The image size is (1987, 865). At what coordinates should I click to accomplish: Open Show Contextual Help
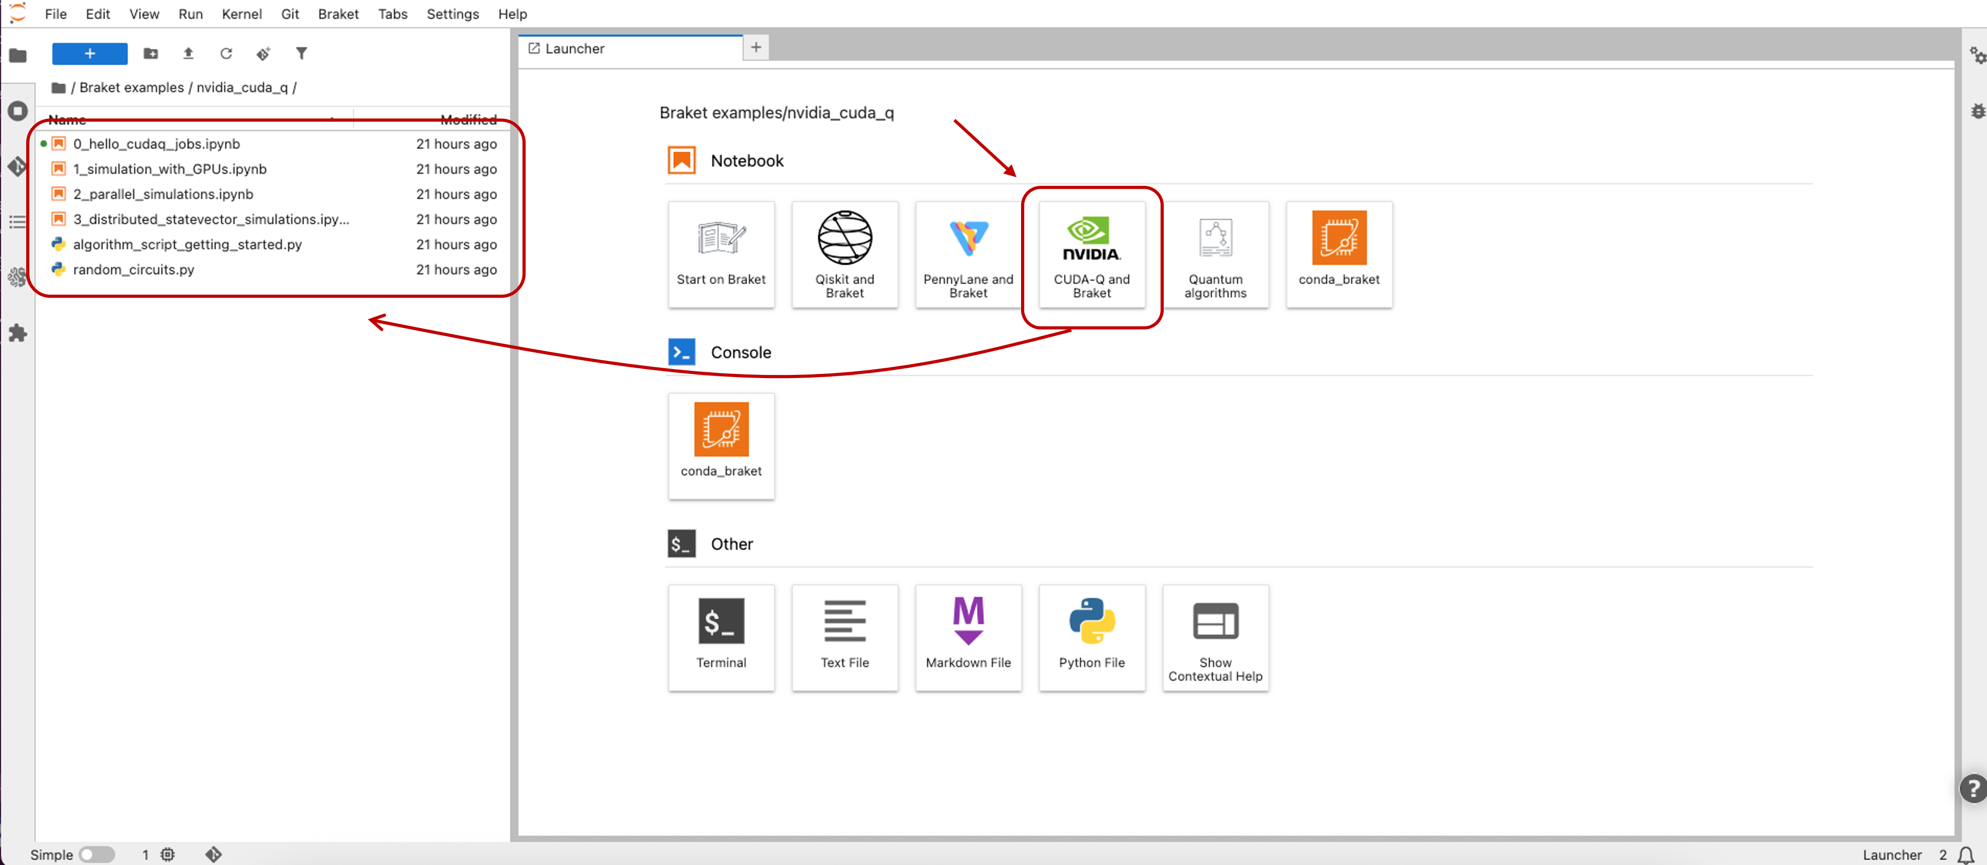coord(1215,637)
